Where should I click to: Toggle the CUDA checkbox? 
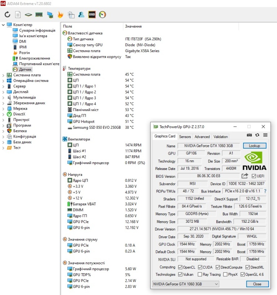(x=200, y=267)
